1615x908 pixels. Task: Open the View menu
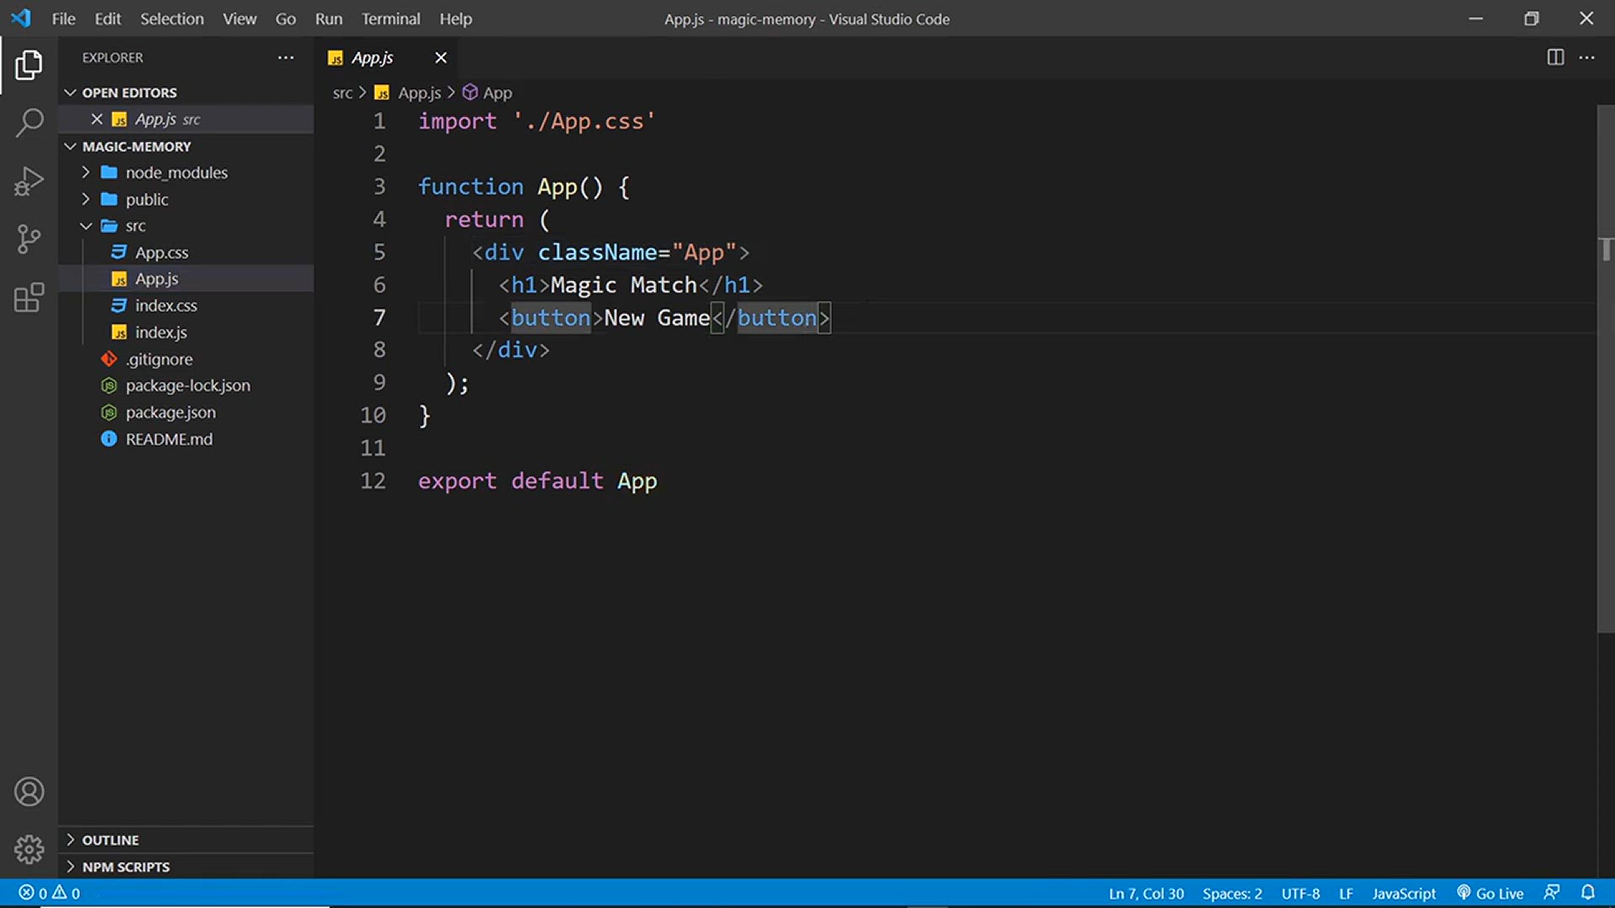[x=240, y=18]
